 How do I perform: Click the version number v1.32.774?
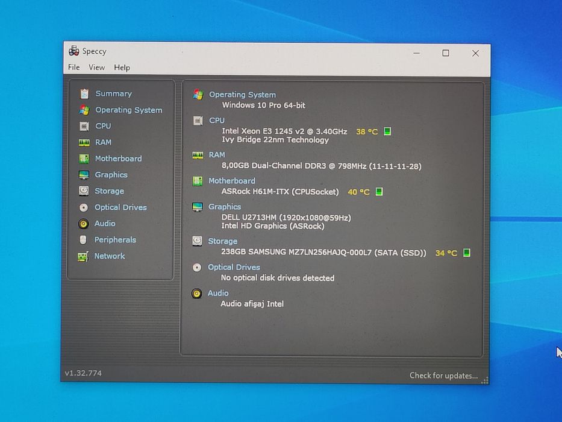[83, 373]
